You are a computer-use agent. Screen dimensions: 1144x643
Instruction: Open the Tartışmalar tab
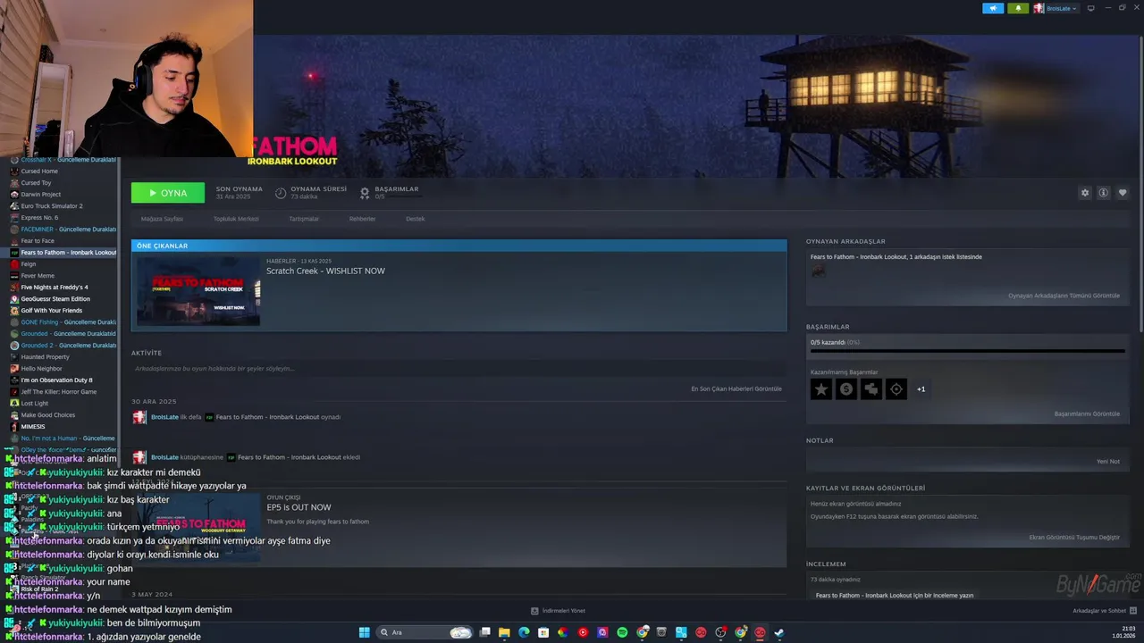pyautogui.click(x=304, y=219)
